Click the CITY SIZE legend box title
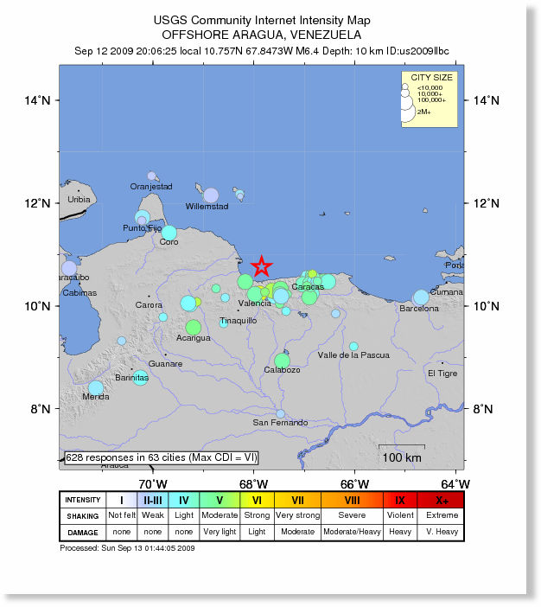 click(x=431, y=78)
